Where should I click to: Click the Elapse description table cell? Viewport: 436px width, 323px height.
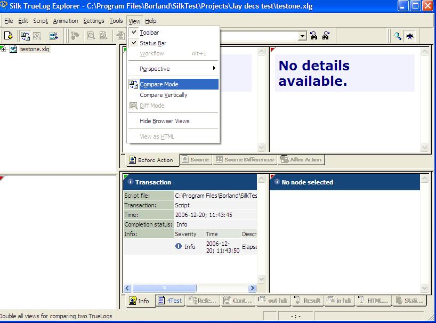[249, 247]
